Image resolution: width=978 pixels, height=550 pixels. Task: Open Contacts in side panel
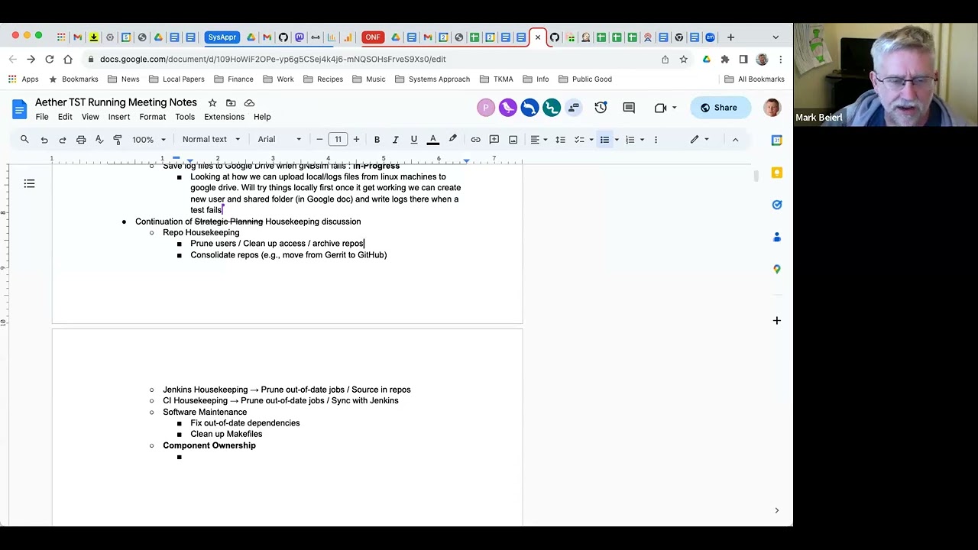click(776, 237)
